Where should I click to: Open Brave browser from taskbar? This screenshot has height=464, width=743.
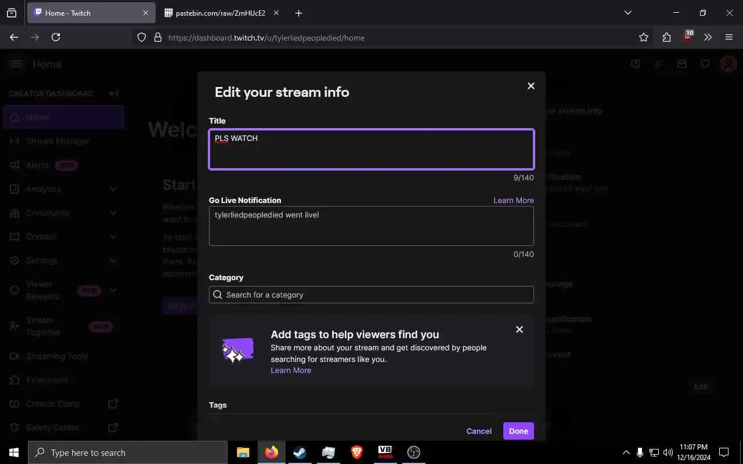point(356,452)
